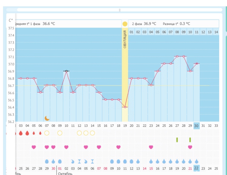Select the large red drop on cycle day 03

point(21,133)
